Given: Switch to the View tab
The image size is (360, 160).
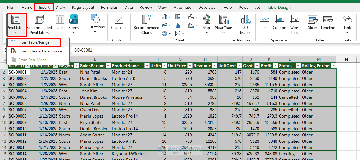Looking at the screenshot, I should coord(162,7).
